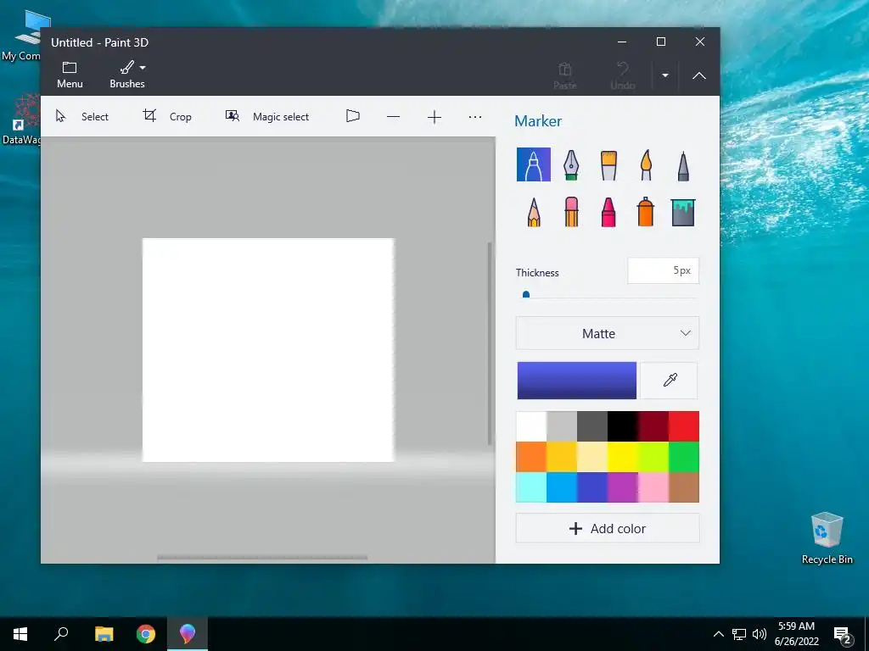Expand the toolbar overflow arrow
The width and height of the screenshot is (869, 651).
(665, 75)
